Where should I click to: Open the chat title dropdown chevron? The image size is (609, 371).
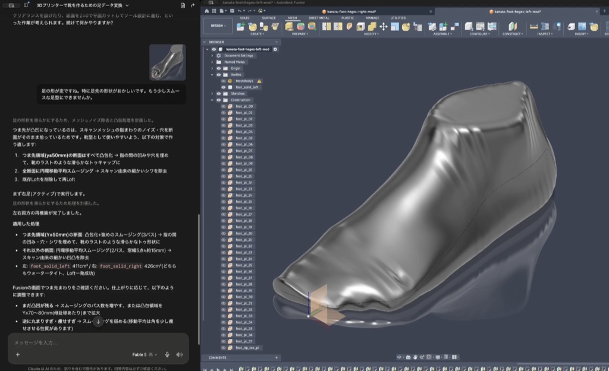(x=127, y=5)
